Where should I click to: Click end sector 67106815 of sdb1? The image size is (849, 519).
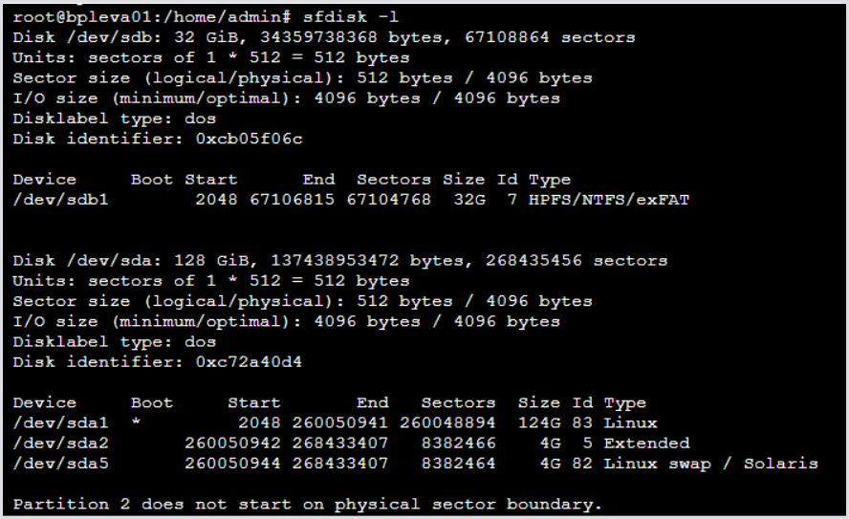point(292,200)
